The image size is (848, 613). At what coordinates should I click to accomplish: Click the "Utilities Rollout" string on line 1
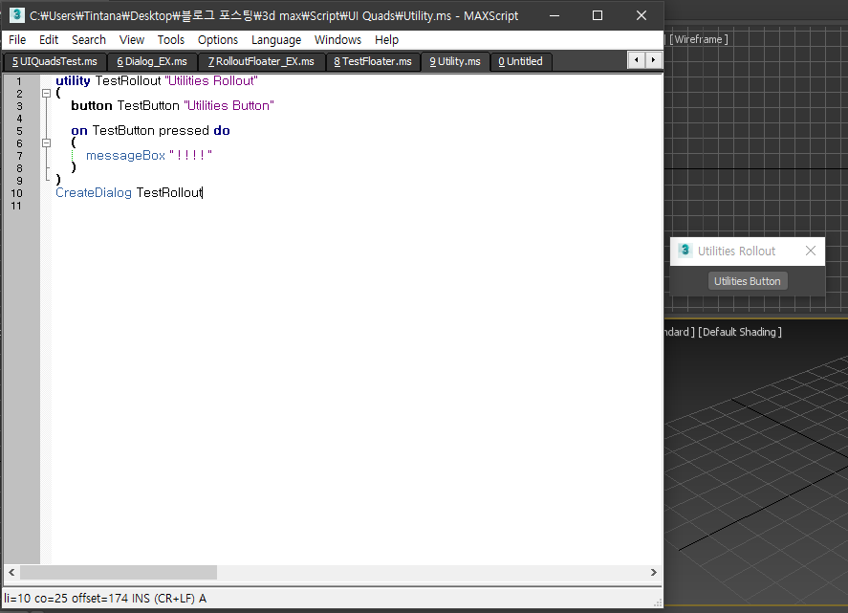click(211, 81)
